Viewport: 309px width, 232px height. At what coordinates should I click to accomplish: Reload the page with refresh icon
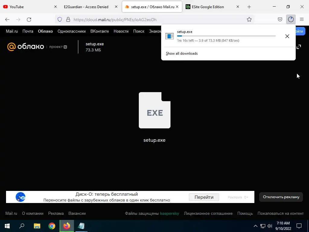point(29,20)
